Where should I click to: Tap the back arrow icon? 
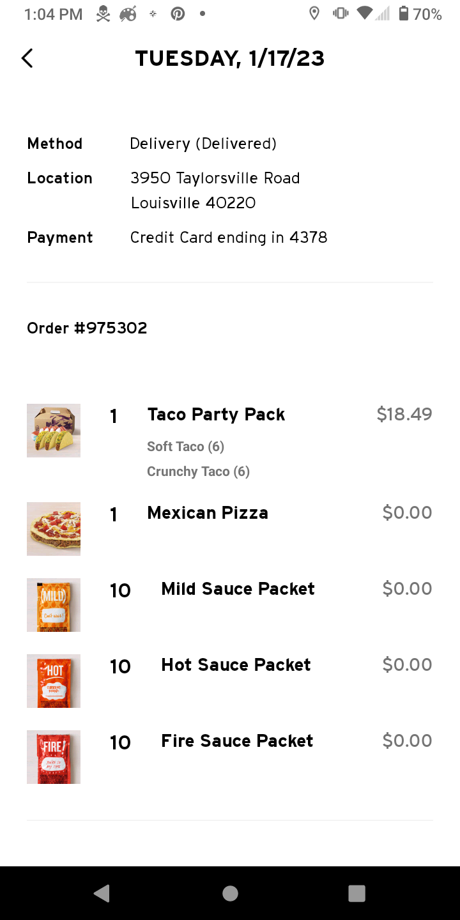tap(27, 58)
